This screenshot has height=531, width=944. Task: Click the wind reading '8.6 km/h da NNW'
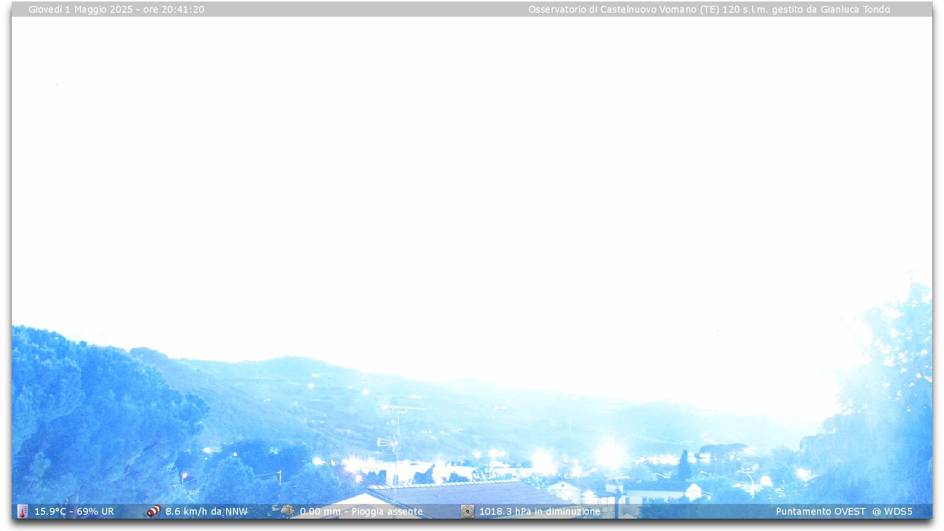tap(206, 511)
